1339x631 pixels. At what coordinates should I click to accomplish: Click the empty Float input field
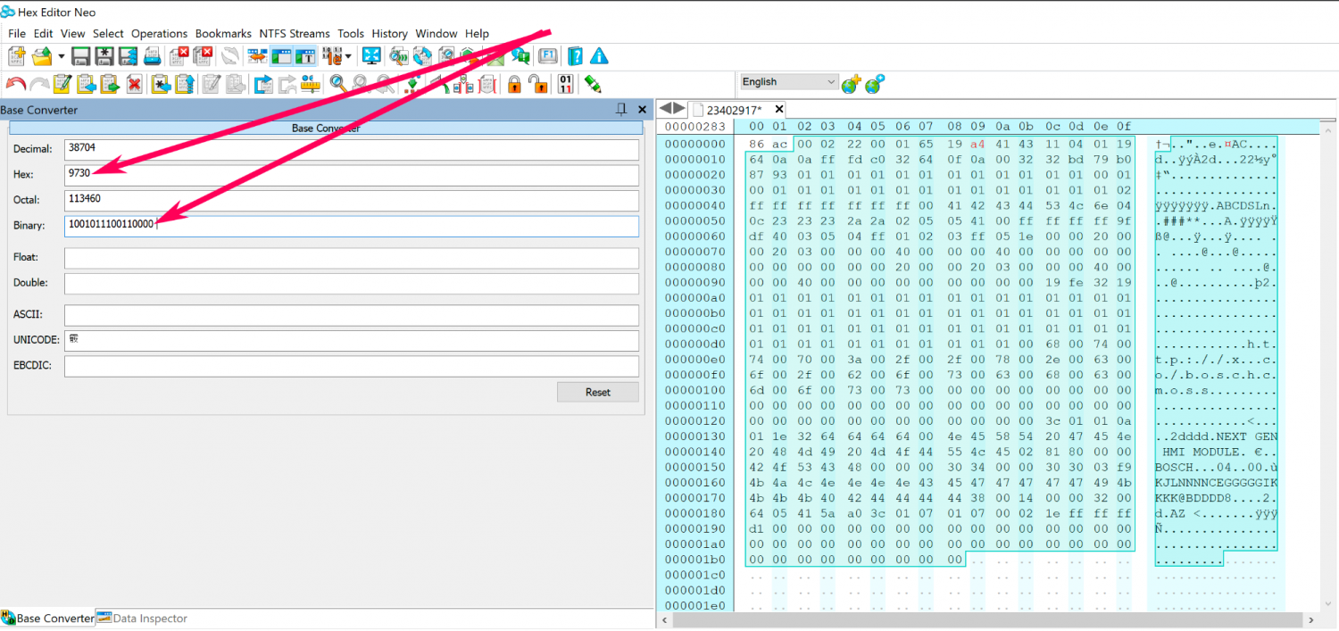(x=352, y=259)
